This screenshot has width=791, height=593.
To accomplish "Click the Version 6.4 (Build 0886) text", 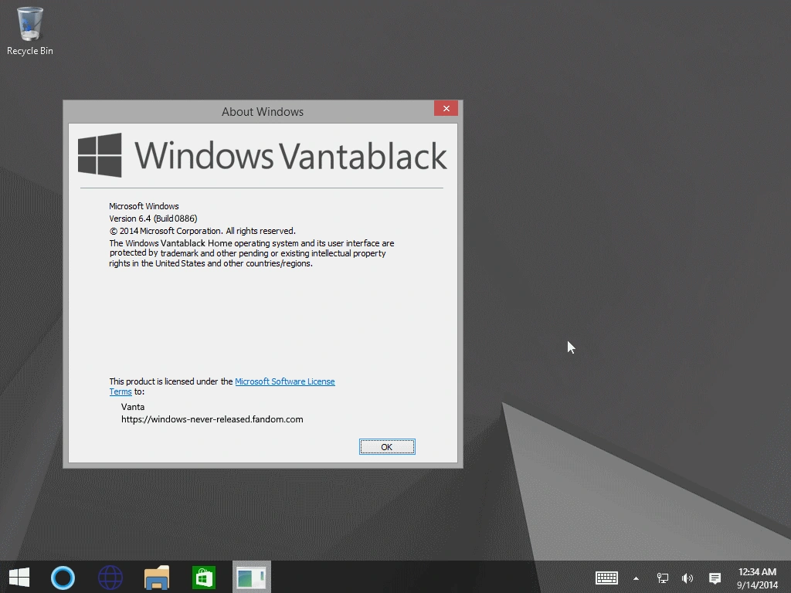I will tap(153, 219).
